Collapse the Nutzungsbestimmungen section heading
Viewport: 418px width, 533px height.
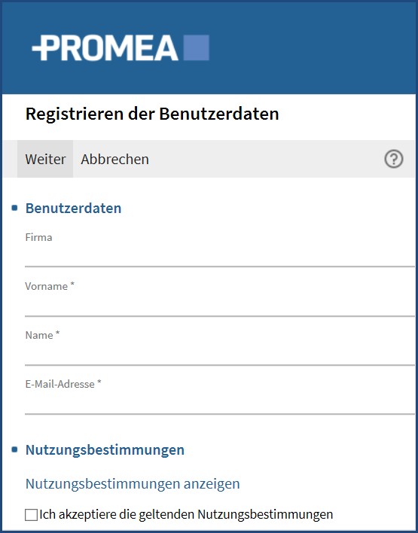click(105, 449)
